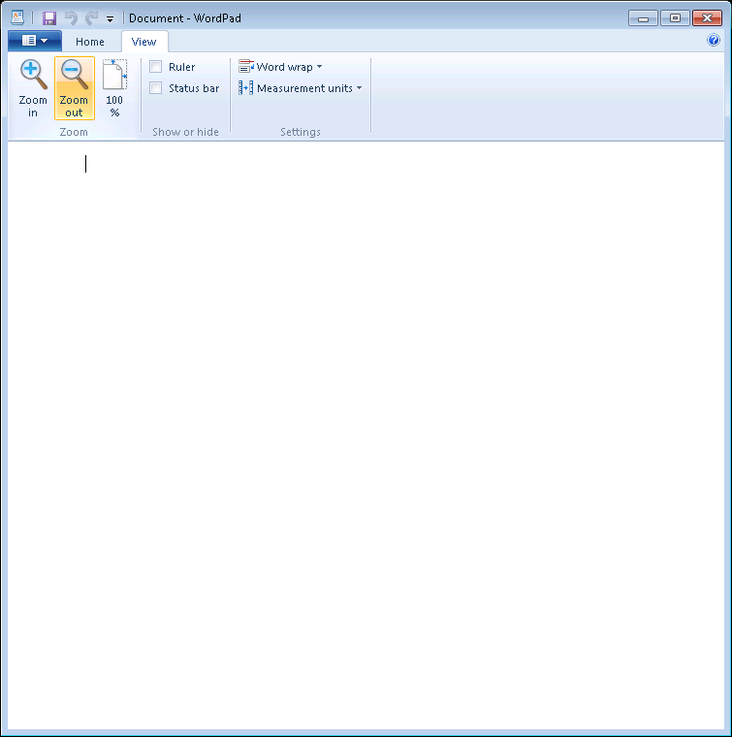Click inside the blank document area
The width and height of the screenshot is (732, 737).
[x=366, y=434]
